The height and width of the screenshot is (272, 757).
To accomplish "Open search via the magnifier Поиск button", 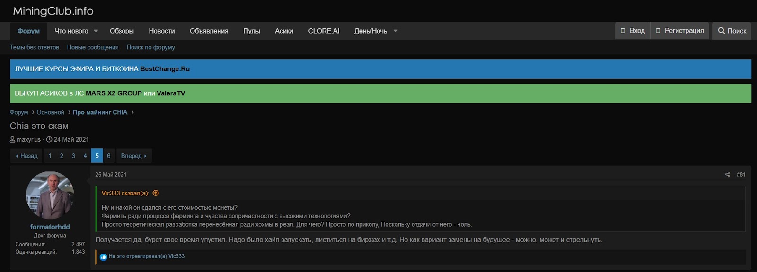I will [731, 31].
